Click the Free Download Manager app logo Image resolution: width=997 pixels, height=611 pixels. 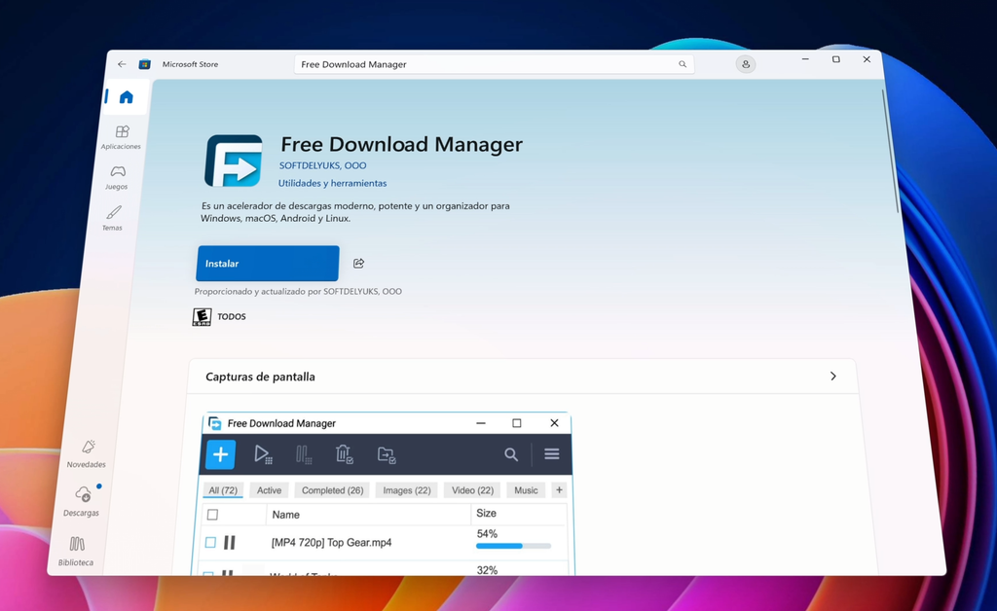tap(234, 161)
